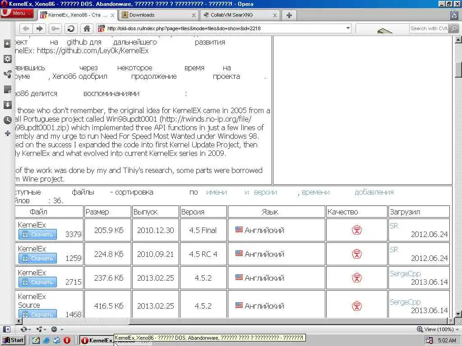The height and width of the screenshot is (346, 462).
Task: Sort files by времени link
Action: pyautogui.click(x=315, y=192)
